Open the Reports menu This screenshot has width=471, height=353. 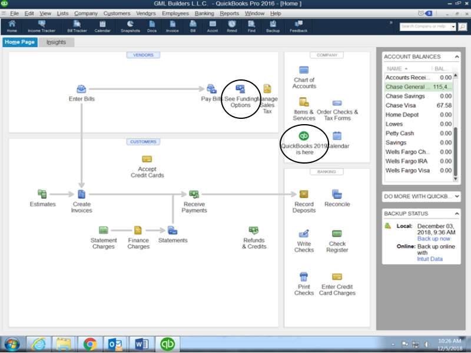coord(229,13)
